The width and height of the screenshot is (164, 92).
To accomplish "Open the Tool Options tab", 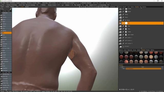I will 143,7.
